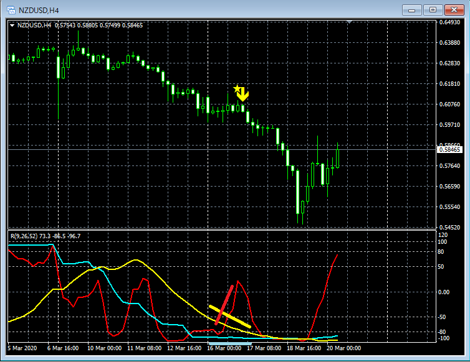Click the 0.57640 price scale label
This screenshot has height=362, width=470.
(x=449, y=165)
